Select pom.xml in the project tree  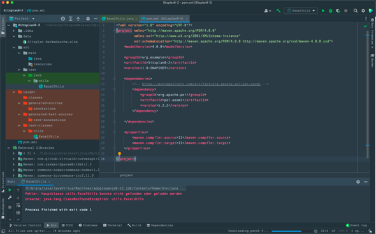[x=30, y=142]
